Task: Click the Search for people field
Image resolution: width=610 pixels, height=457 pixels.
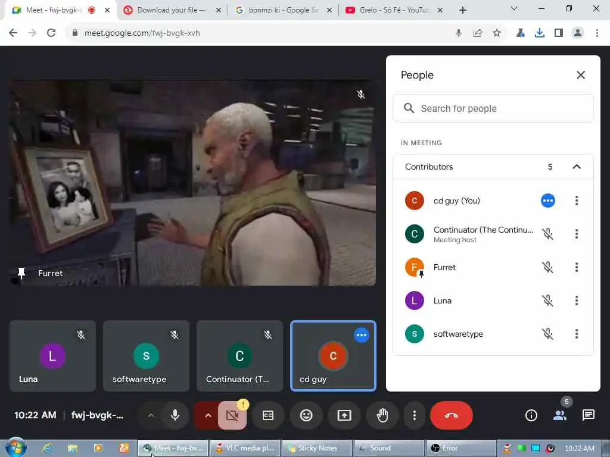Action: [493, 108]
